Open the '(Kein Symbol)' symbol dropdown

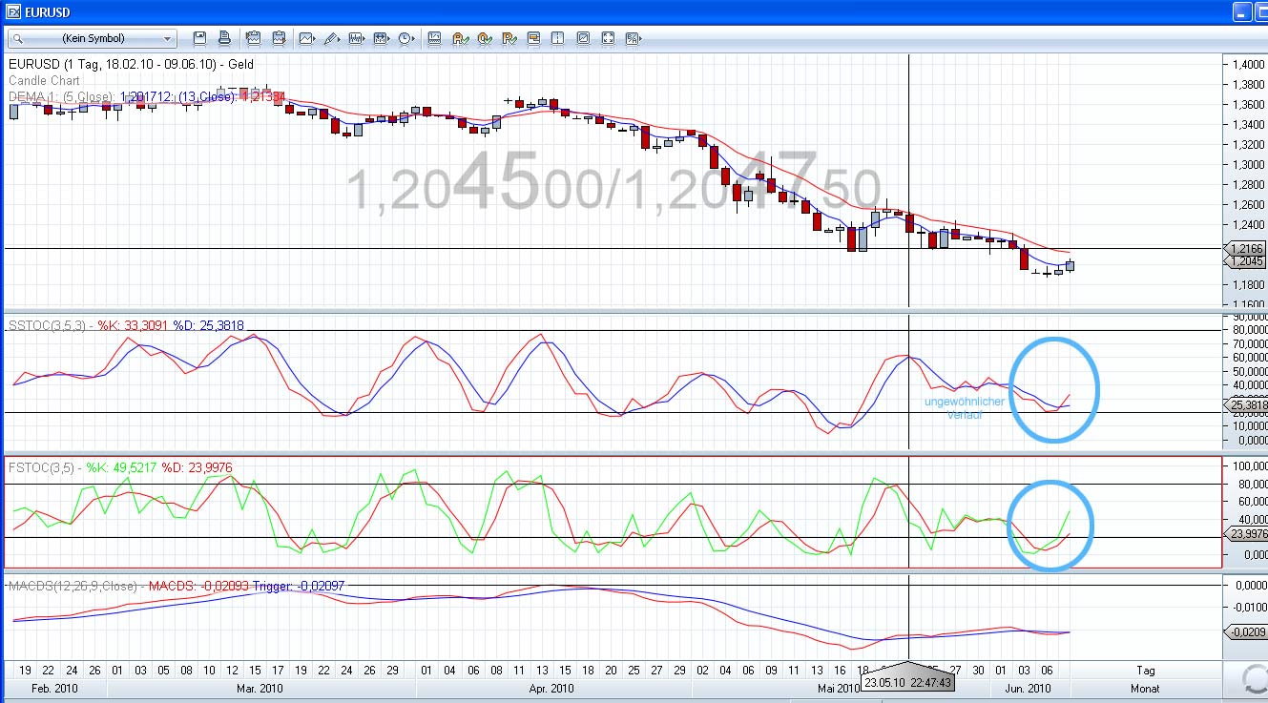[168, 39]
